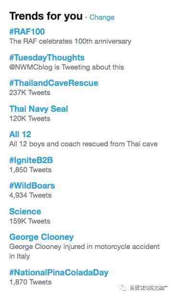This screenshot has width=173, height=296.
Task: Click '@NWMCblog is Tweeting about this' text
Action: click(67, 67)
